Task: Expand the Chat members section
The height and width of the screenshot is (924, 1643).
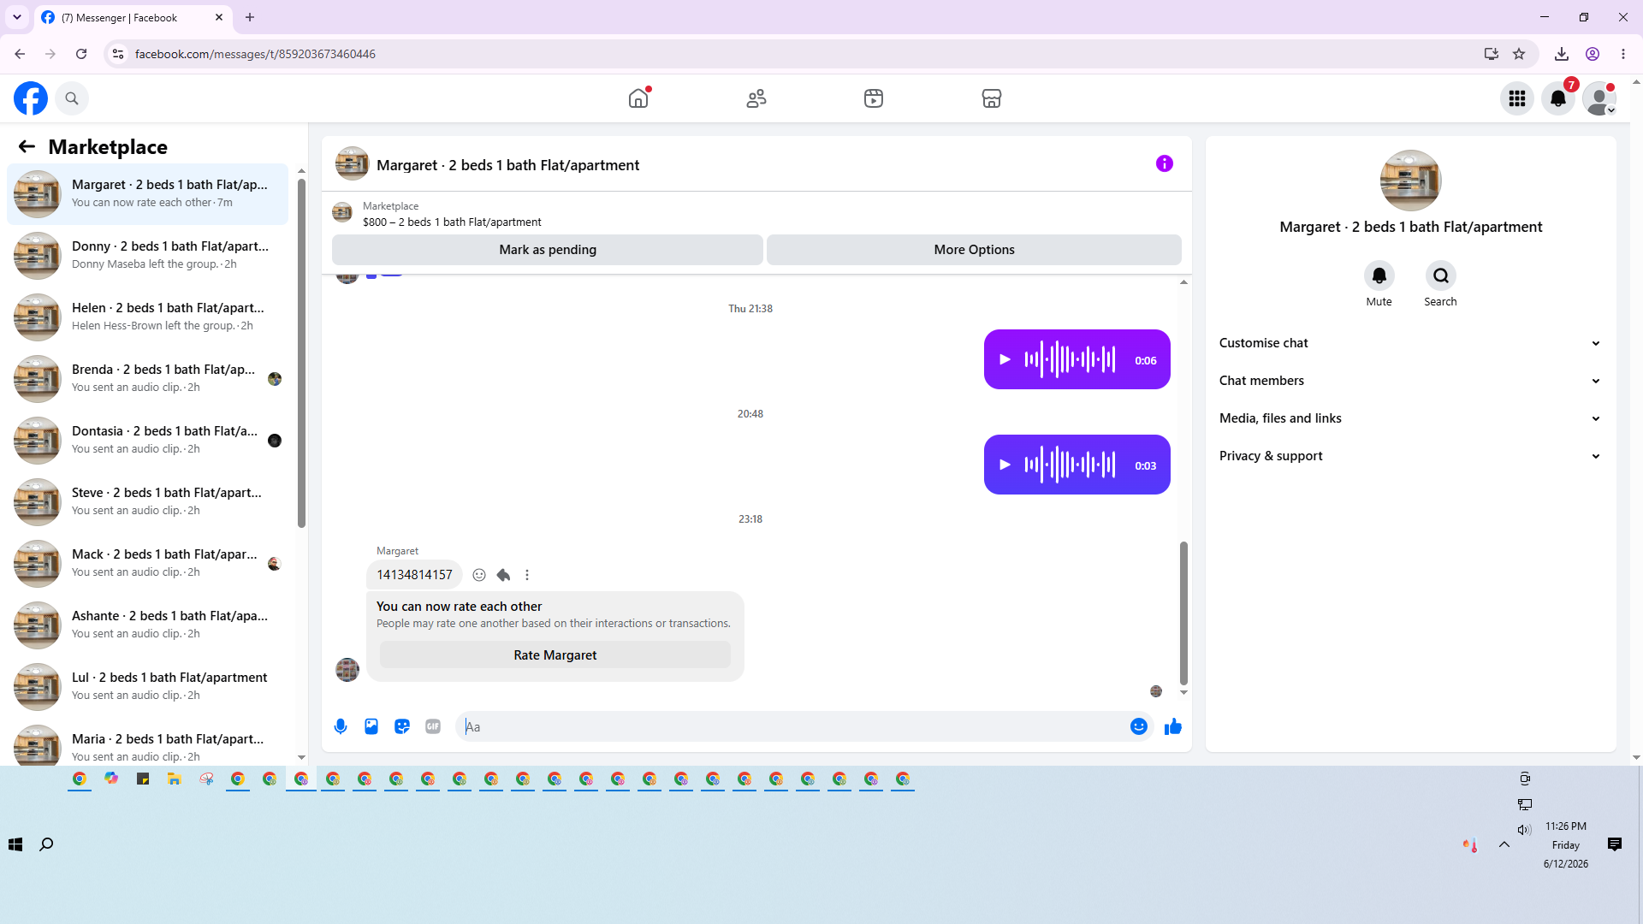Action: click(x=1410, y=381)
